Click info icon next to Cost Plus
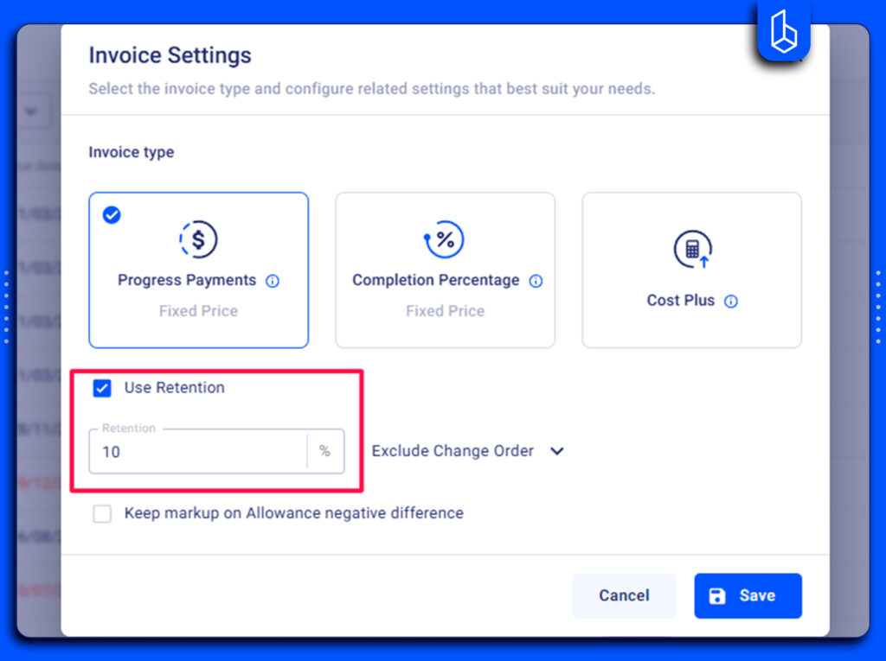Viewport: 886px width, 661px height. pos(731,302)
